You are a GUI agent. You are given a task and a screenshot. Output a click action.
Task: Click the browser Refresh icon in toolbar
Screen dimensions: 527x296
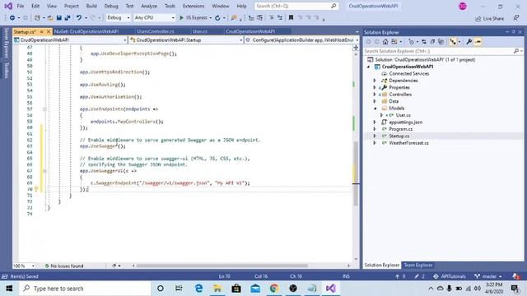[x=217, y=18]
